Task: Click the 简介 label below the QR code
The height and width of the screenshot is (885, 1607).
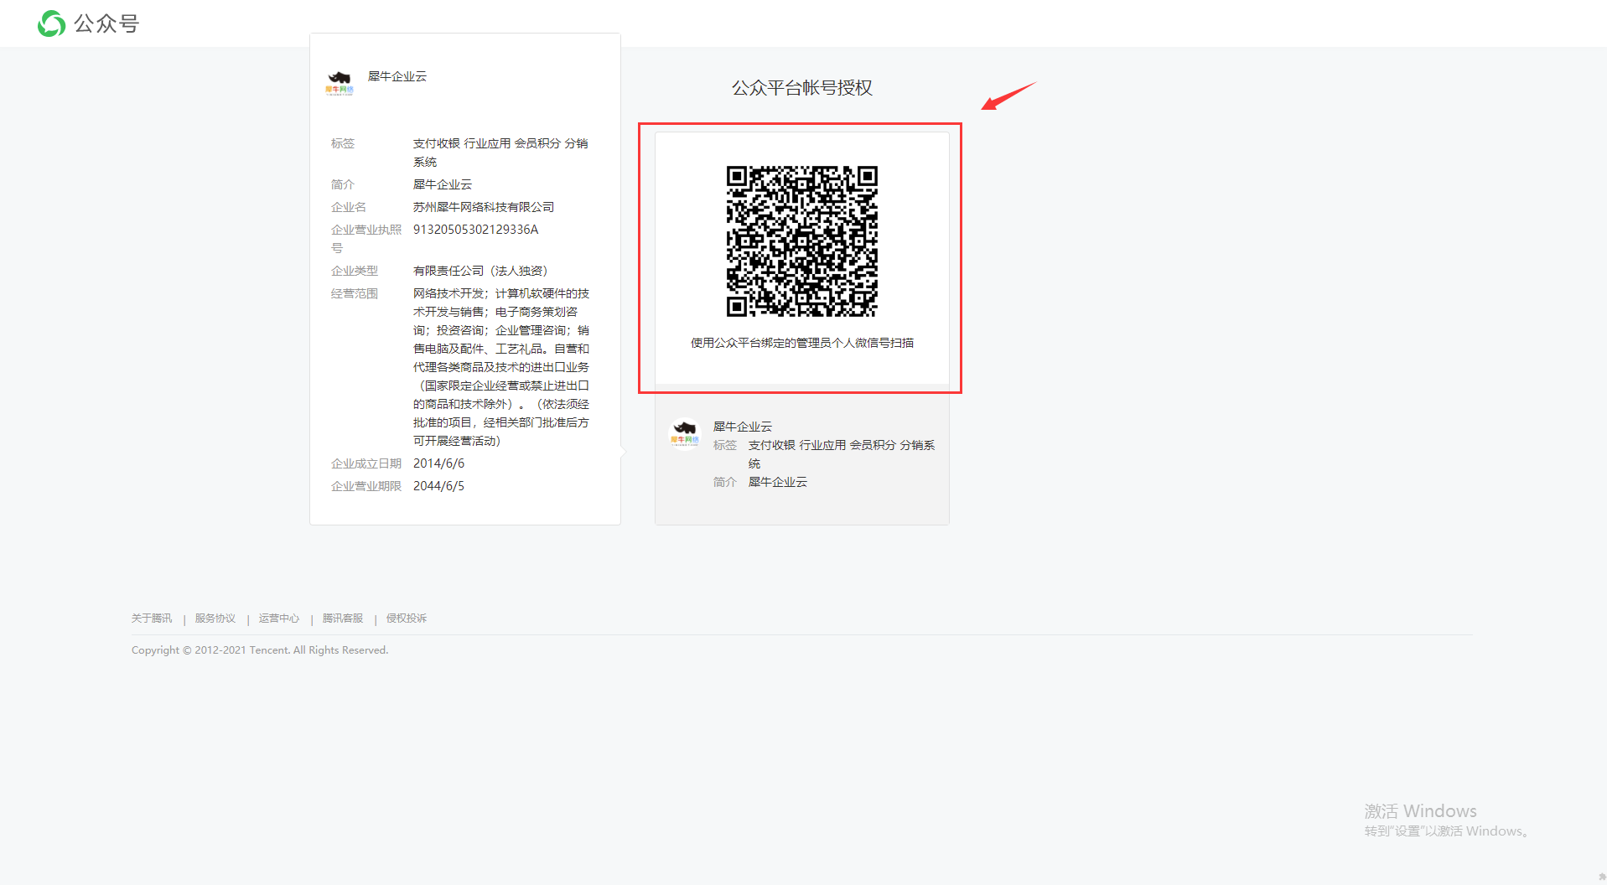Action: point(725,482)
